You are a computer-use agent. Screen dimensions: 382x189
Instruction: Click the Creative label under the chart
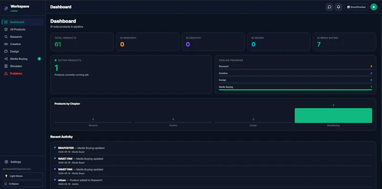click(173, 125)
